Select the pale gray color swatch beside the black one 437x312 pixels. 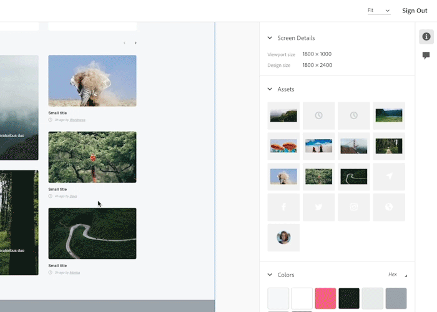pos(373,298)
